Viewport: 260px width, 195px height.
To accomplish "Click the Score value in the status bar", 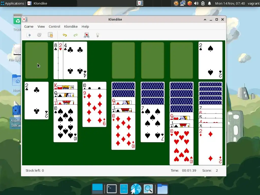I will point(217,170).
